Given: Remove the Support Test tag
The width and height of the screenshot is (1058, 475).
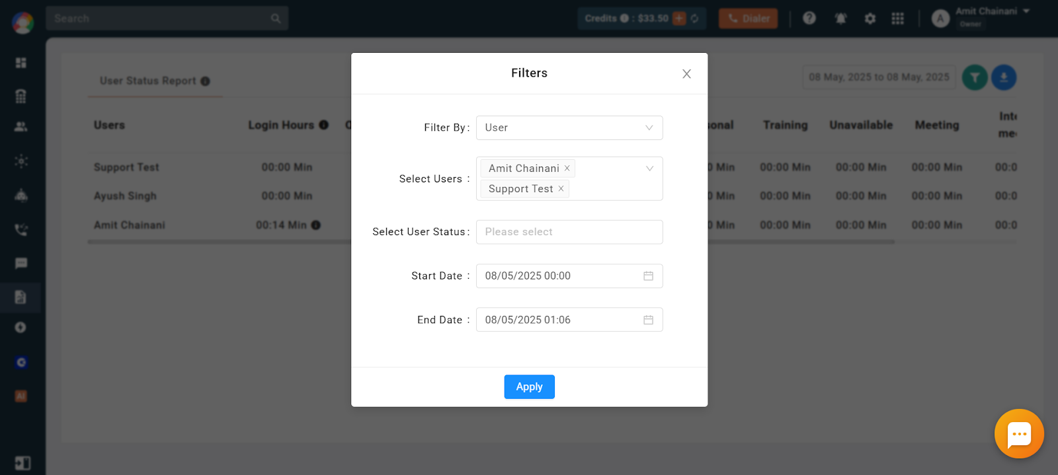Looking at the screenshot, I should click(x=561, y=189).
